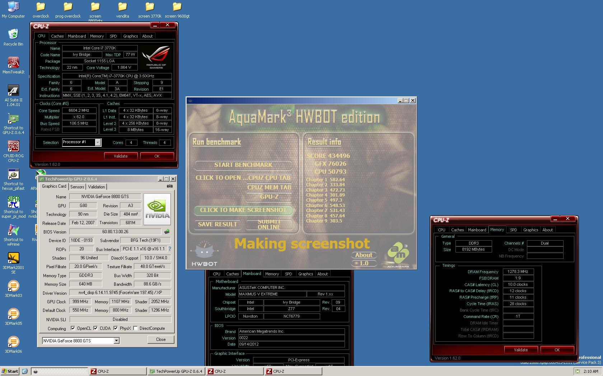
Task: Open the SPD tab in top CPU-Z window
Action: pyautogui.click(x=113, y=36)
